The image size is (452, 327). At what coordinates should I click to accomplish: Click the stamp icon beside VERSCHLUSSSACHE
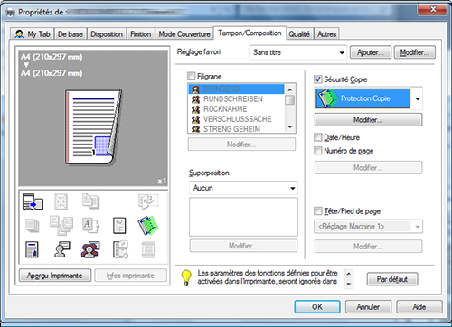click(x=196, y=119)
